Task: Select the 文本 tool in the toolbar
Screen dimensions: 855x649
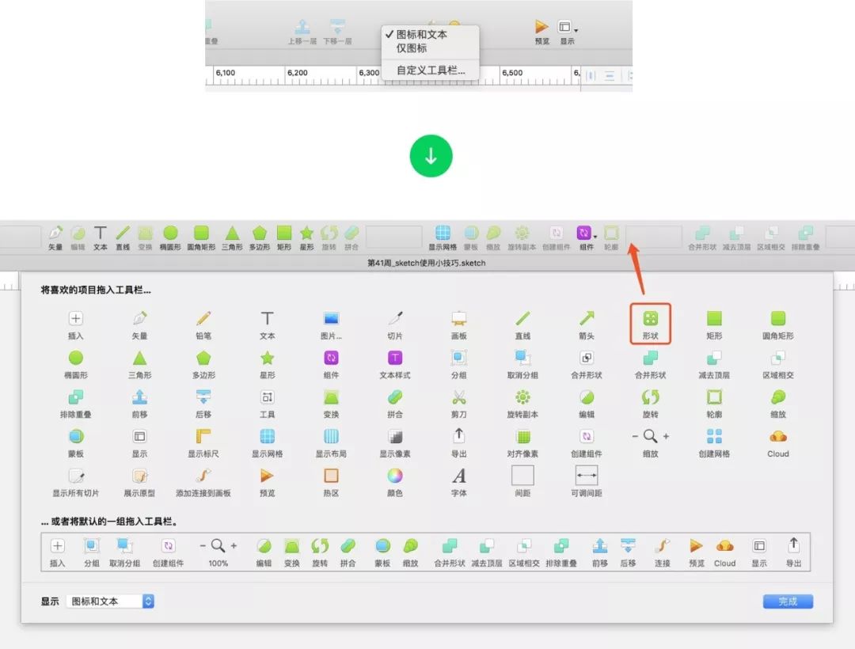Action: click(101, 238)
